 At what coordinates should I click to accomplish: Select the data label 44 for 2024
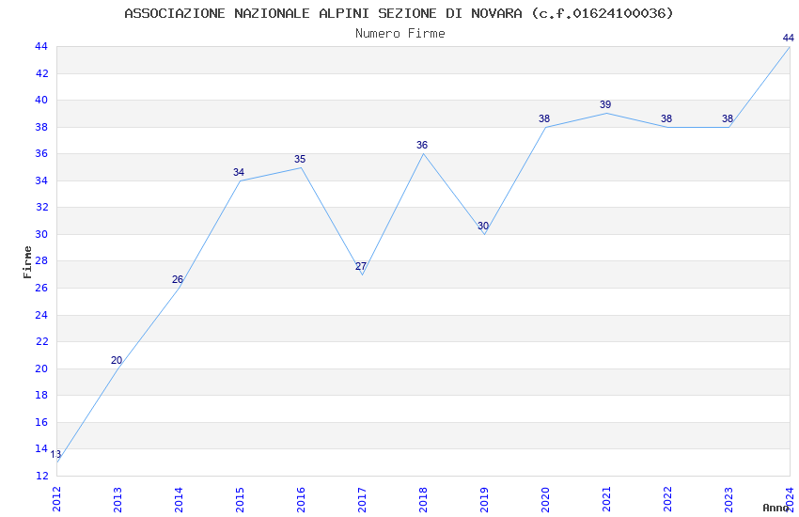[789, 38]
